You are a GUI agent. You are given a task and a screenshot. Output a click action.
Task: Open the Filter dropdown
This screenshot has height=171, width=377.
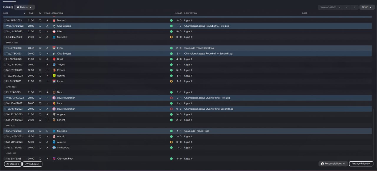(x=367, y=7)
